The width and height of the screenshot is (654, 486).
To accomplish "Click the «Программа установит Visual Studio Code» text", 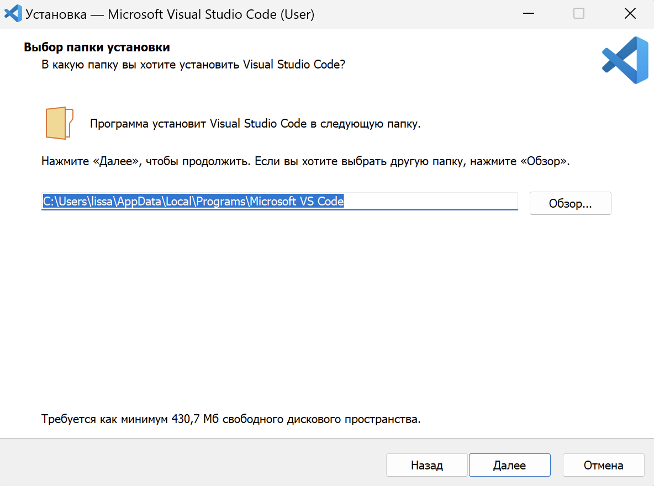I will [255, 124].
